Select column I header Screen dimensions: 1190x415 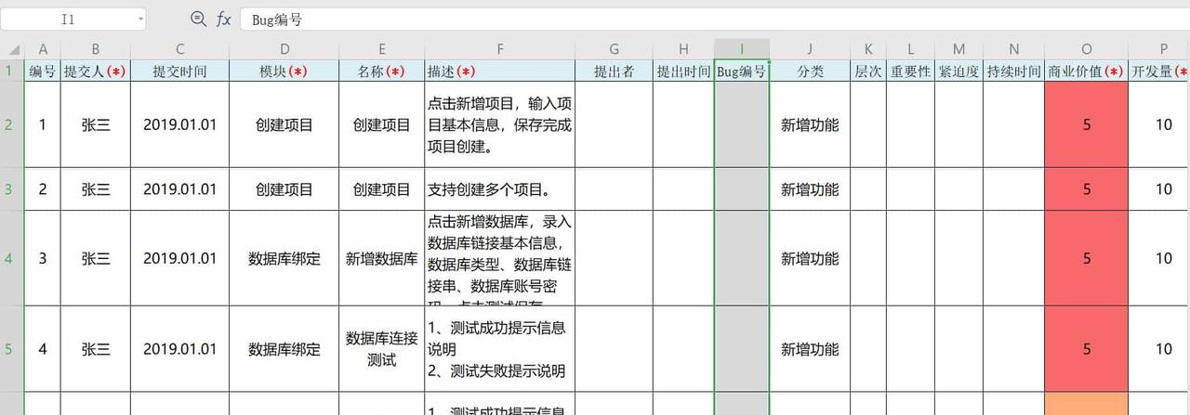[742, 49]
